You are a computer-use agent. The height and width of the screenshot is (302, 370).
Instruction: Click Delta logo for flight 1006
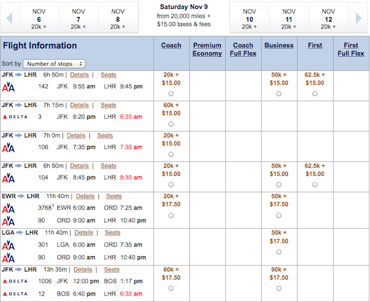15,281
